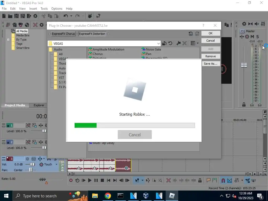Click the Get Media from Web globe icon
The height and width of the screenshot is (201, 268).
coord(27,25)
